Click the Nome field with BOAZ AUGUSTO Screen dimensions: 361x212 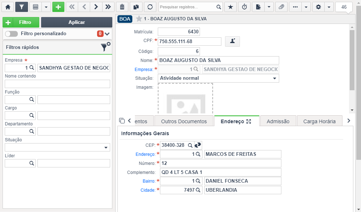tap(218, 61)
